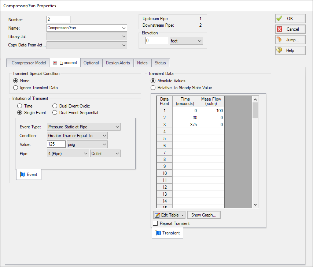
Task: Click the Edit Table pencil icon
Action: tap(157, 215)
